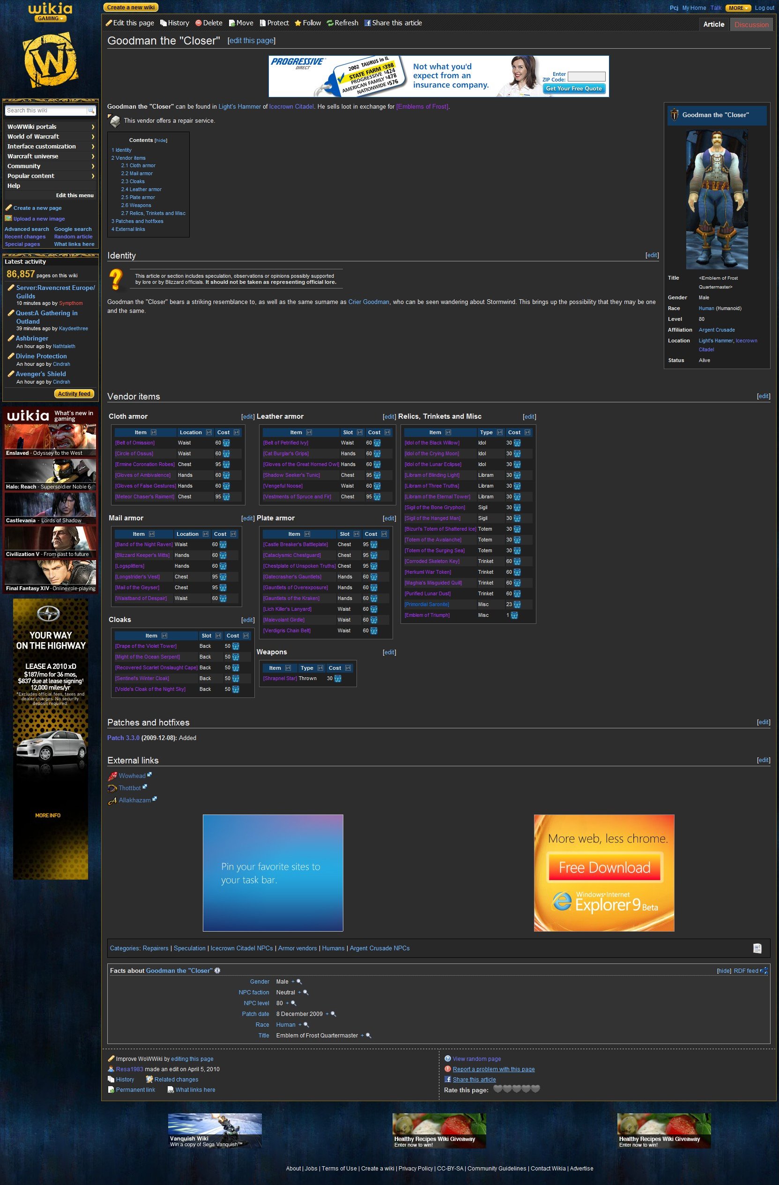Edit the Identity section
This screenshot has height=1185, width=779.
pos(652,255)
